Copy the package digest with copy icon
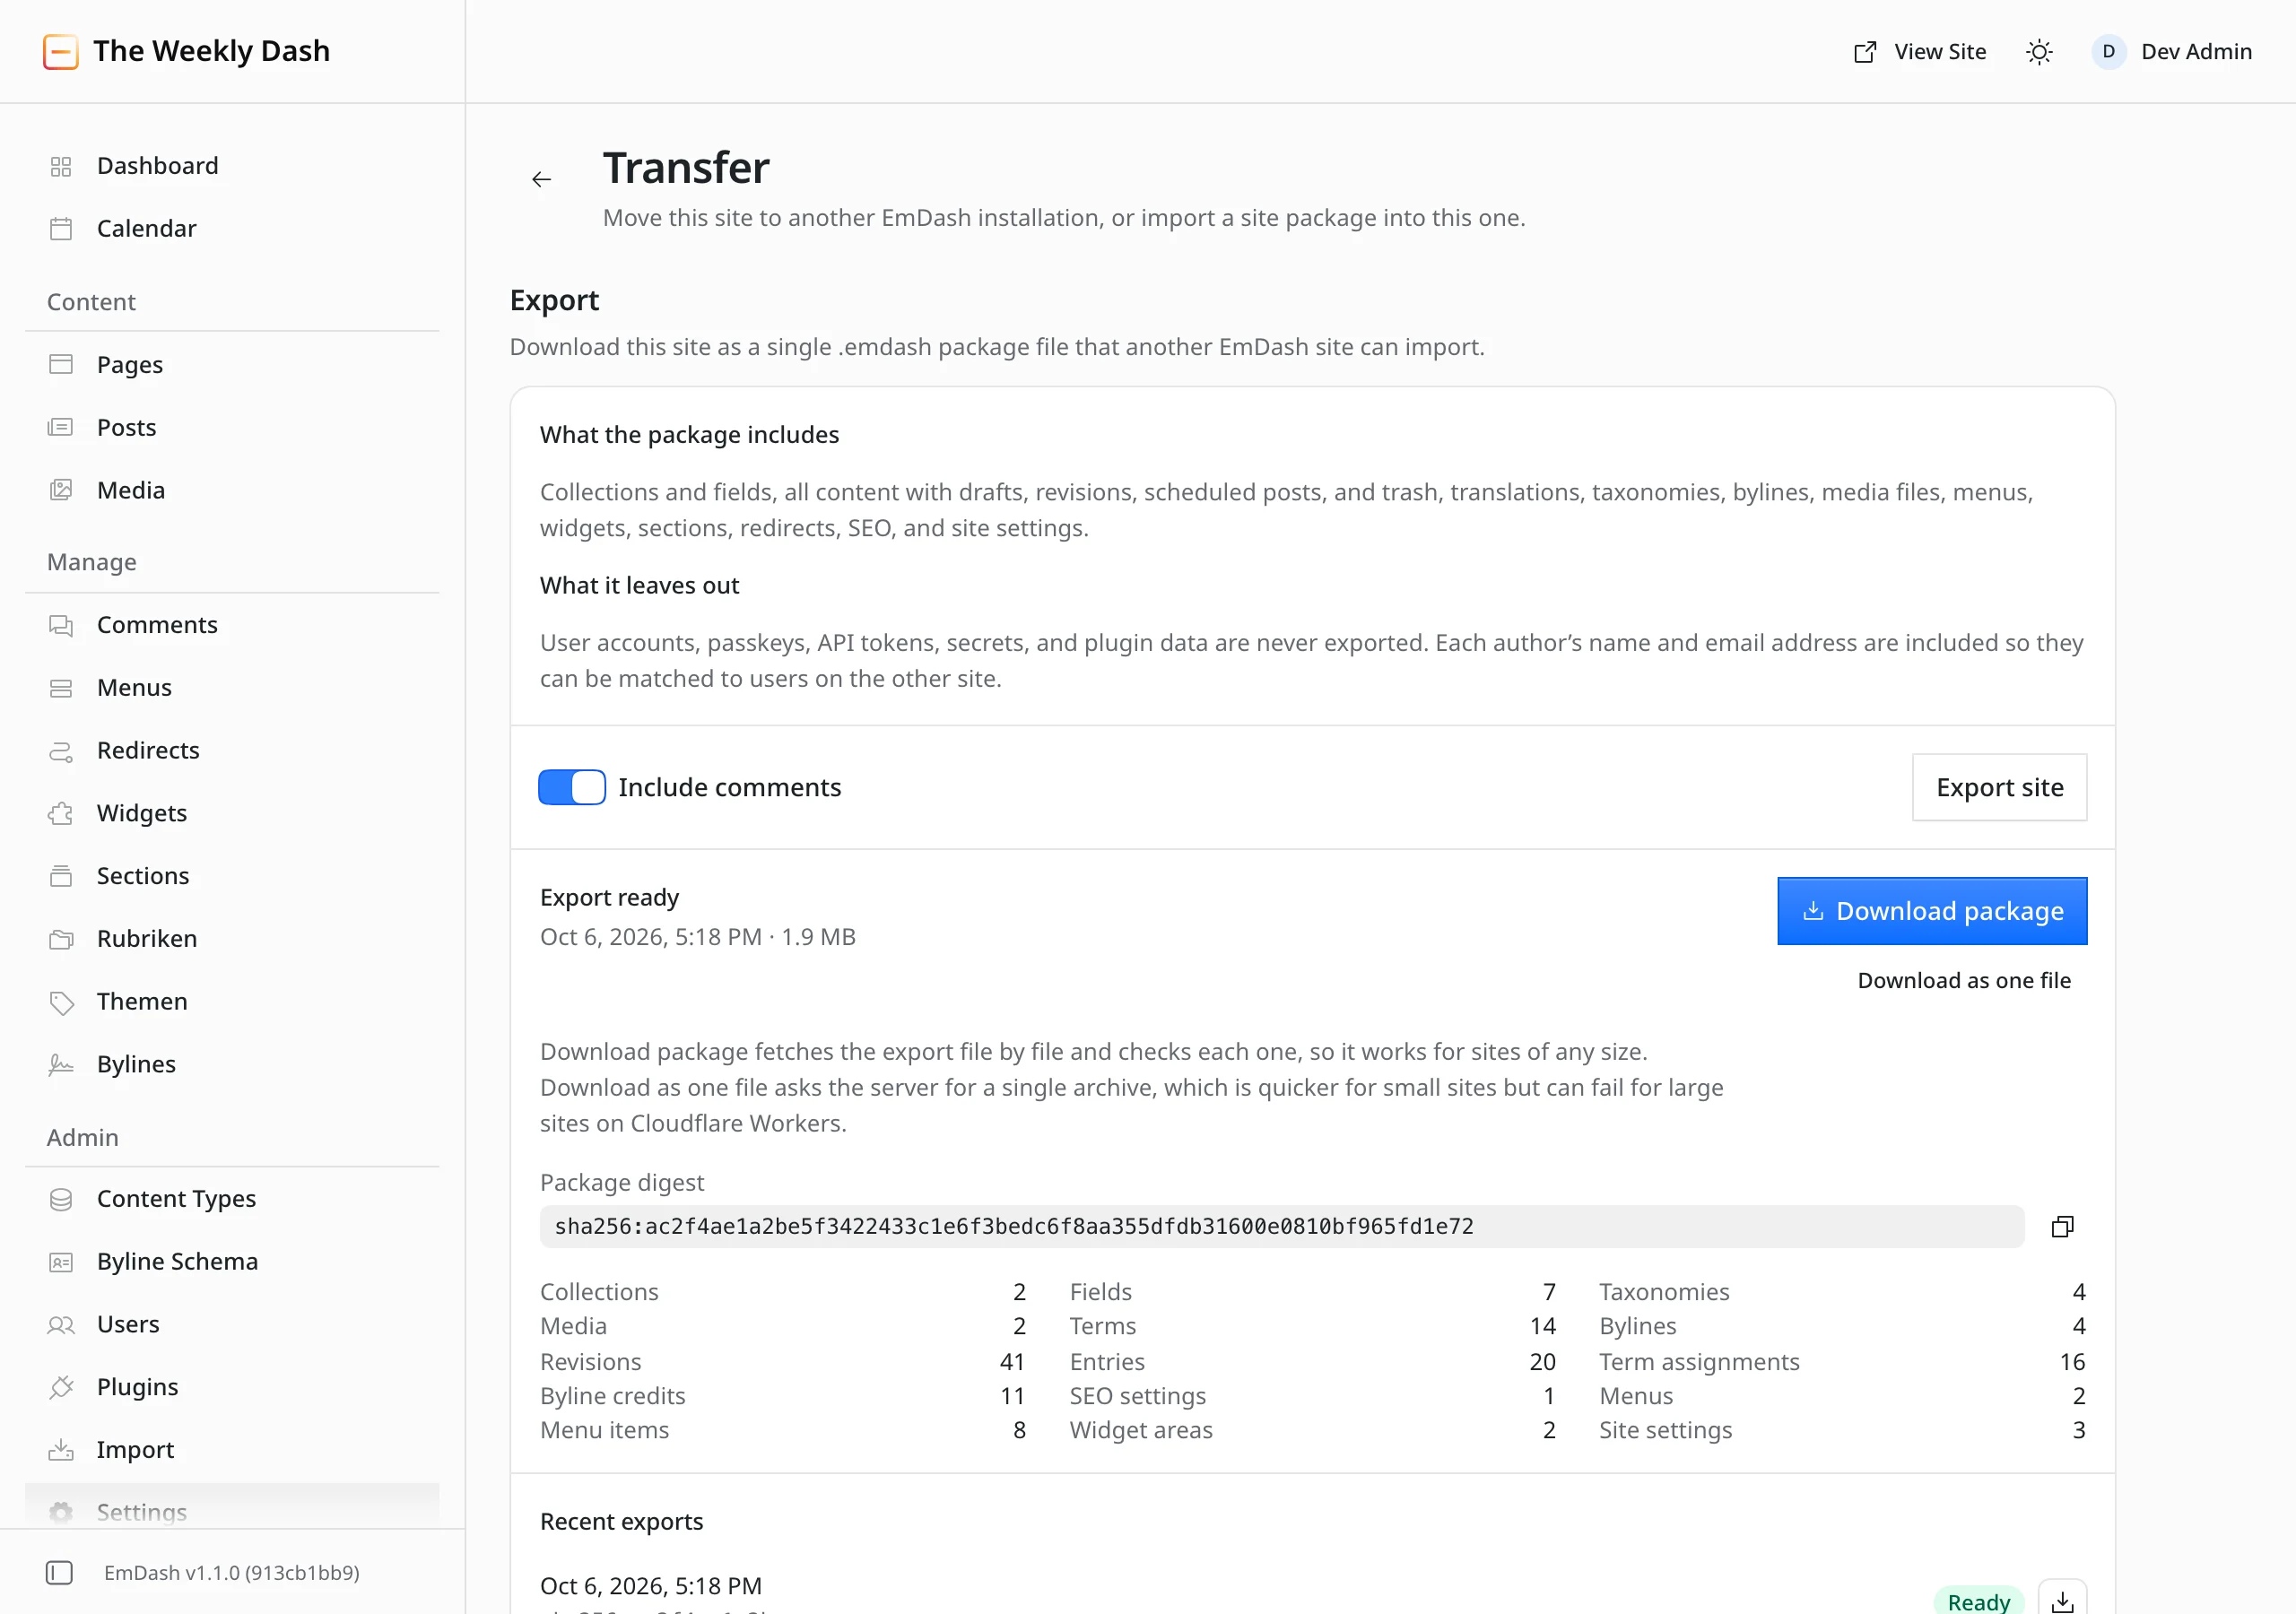 coord(2062,1227)
